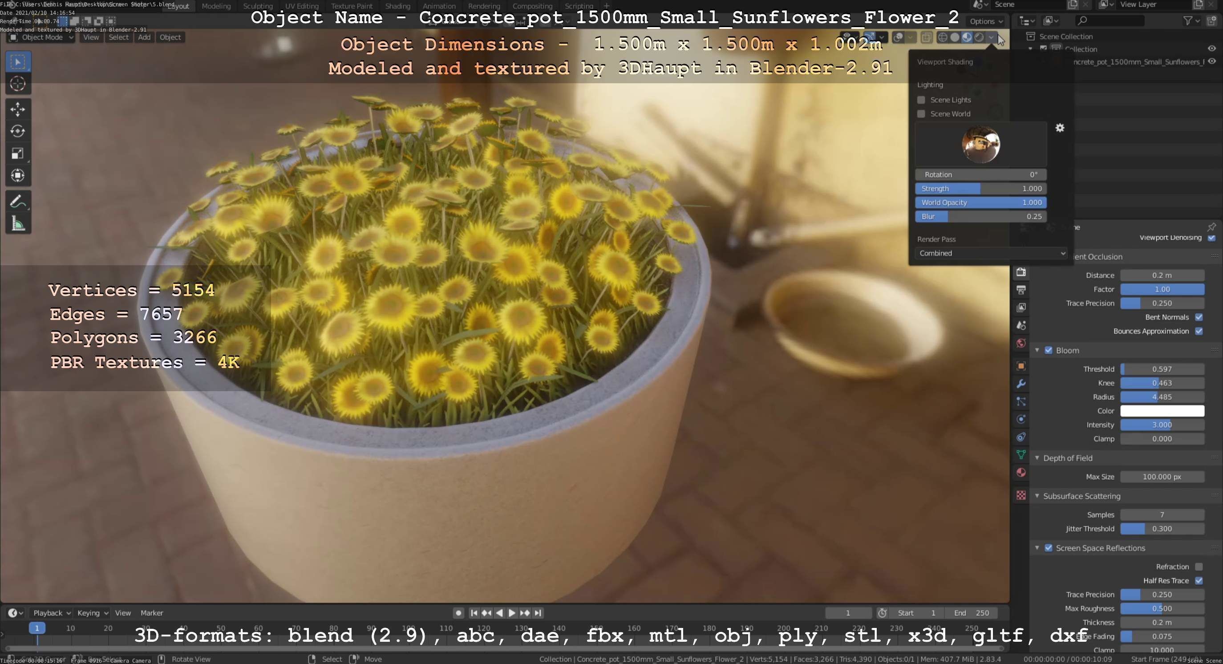Open the View Layer properties tab
The height and width of the screenshot is (664, 1223).
pyautogui.click(x=1021, y=308)
